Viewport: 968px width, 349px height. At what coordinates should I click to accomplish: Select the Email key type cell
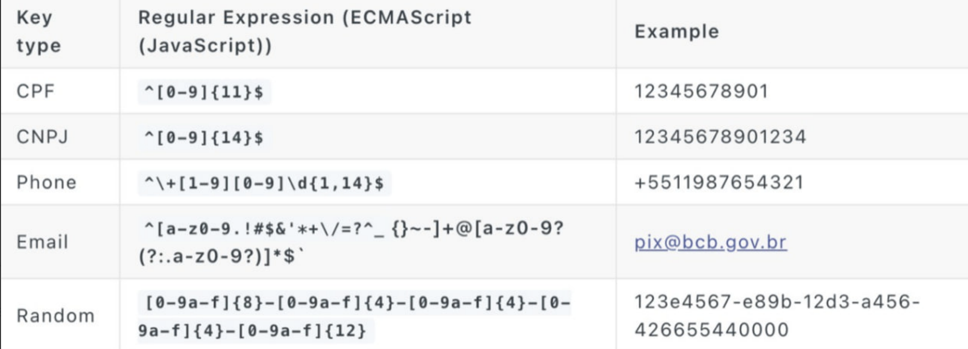42,242
